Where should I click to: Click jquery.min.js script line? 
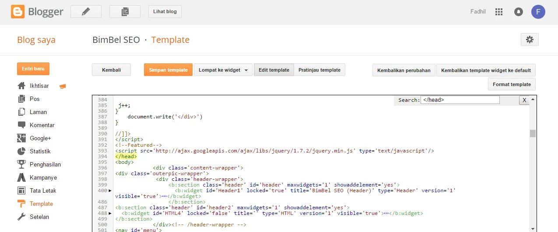[274, 151]
